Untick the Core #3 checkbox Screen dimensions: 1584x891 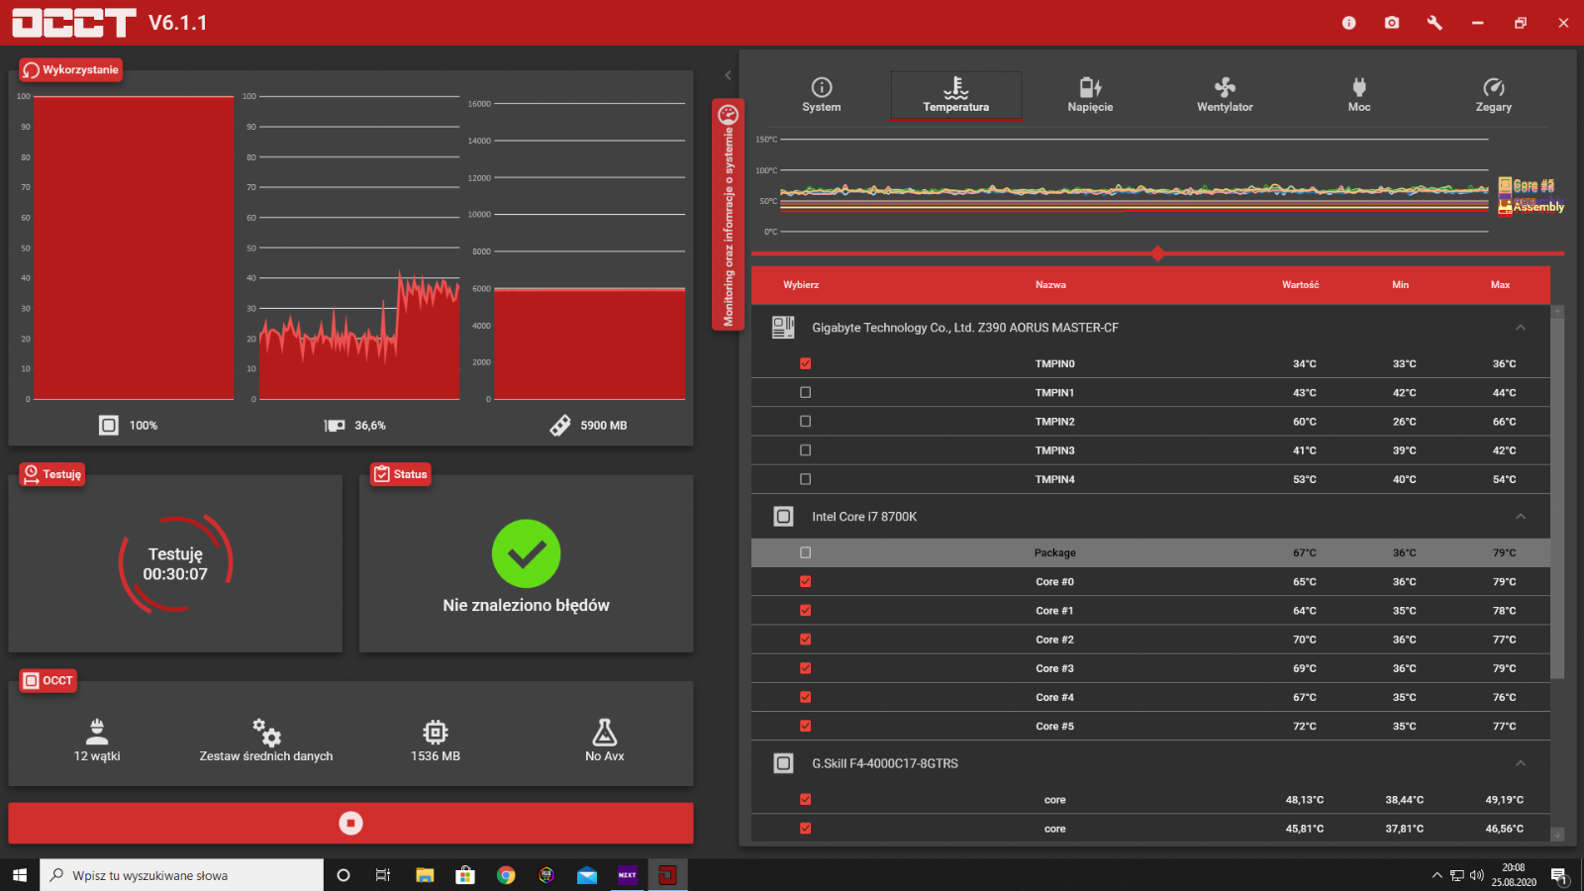pyautogui.click(x=806, y=668)
